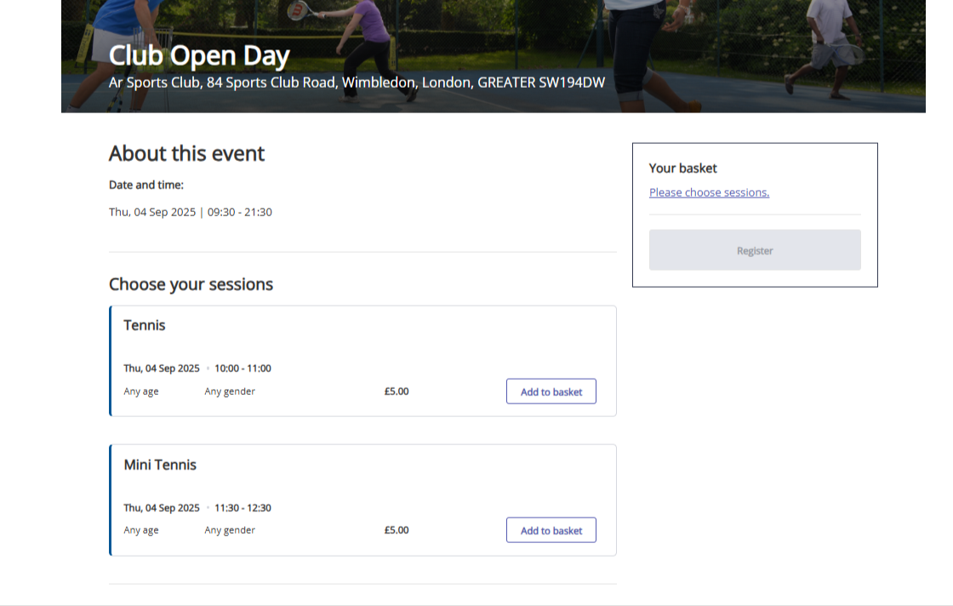The height and width of the screenshot is (606, 953).
Task: Click the Mini Tennis £5.00 price
Action: pos(397,530)
